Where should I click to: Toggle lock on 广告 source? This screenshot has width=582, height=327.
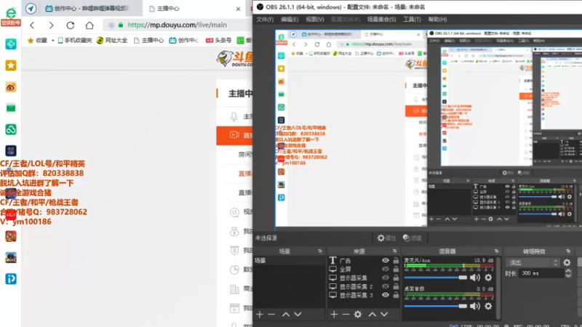click(396, 261)
